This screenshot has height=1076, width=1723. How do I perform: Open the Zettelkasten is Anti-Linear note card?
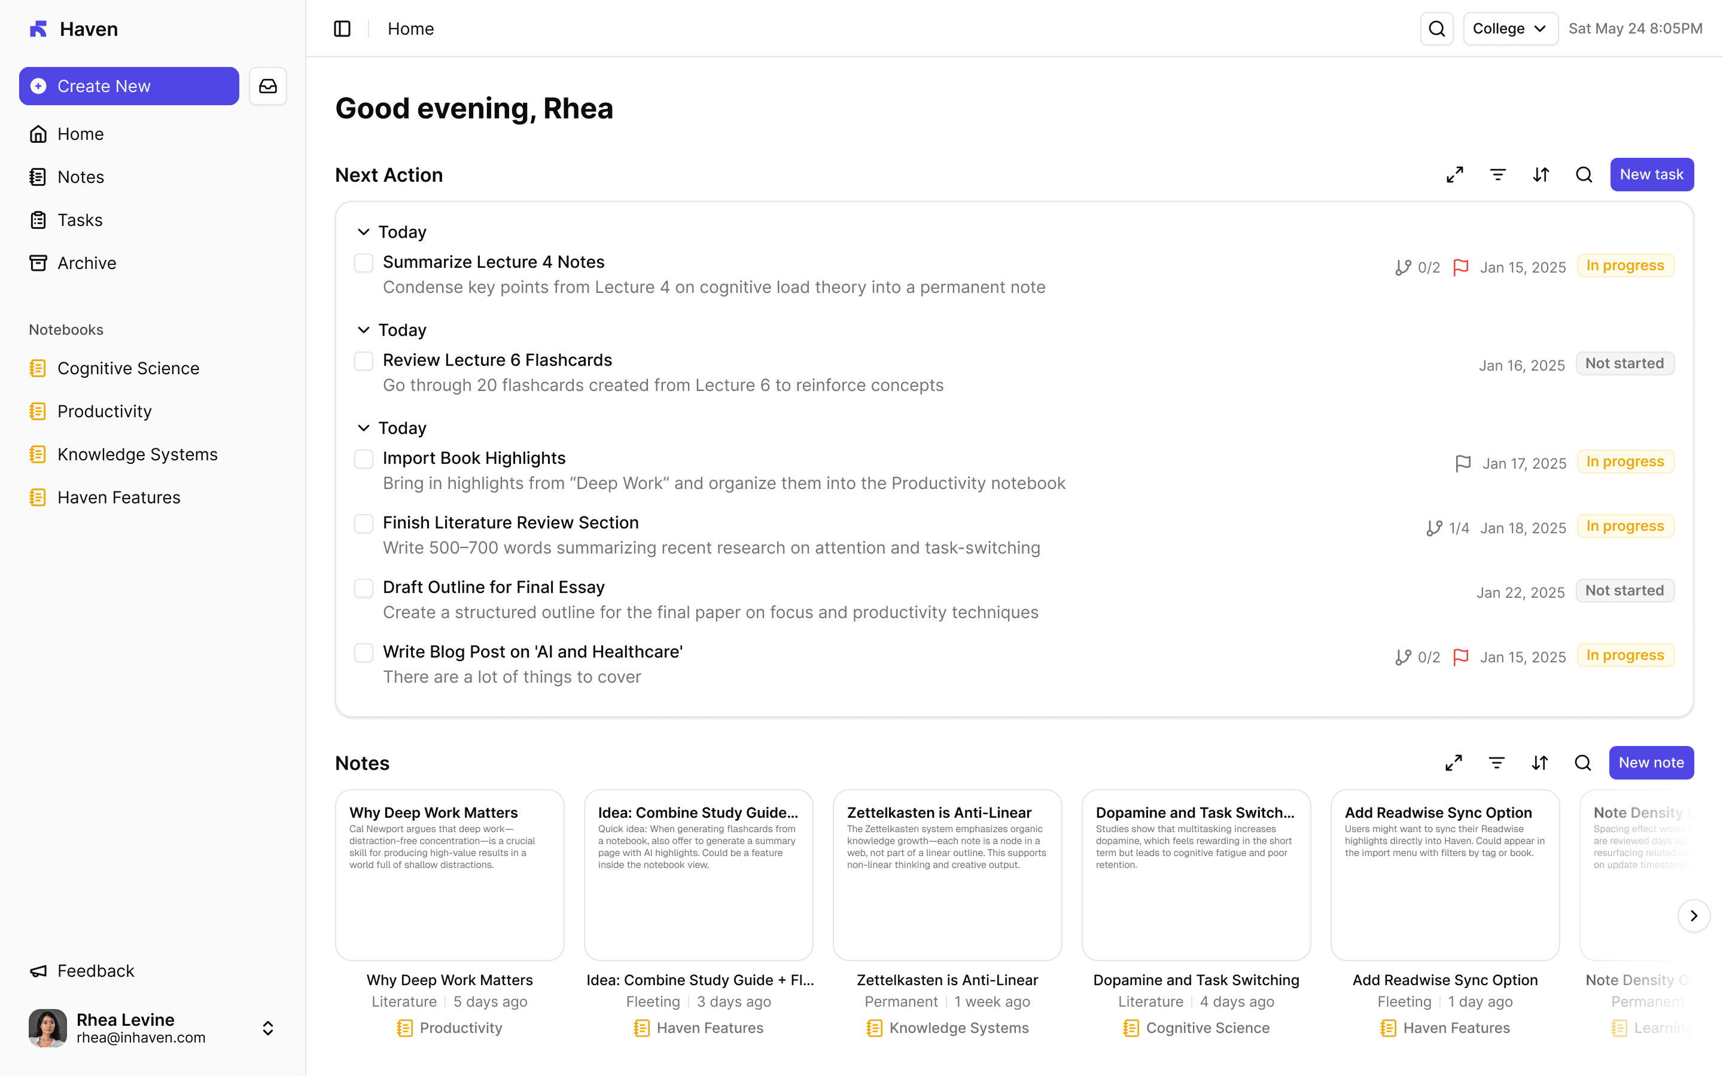click(947, 875)
